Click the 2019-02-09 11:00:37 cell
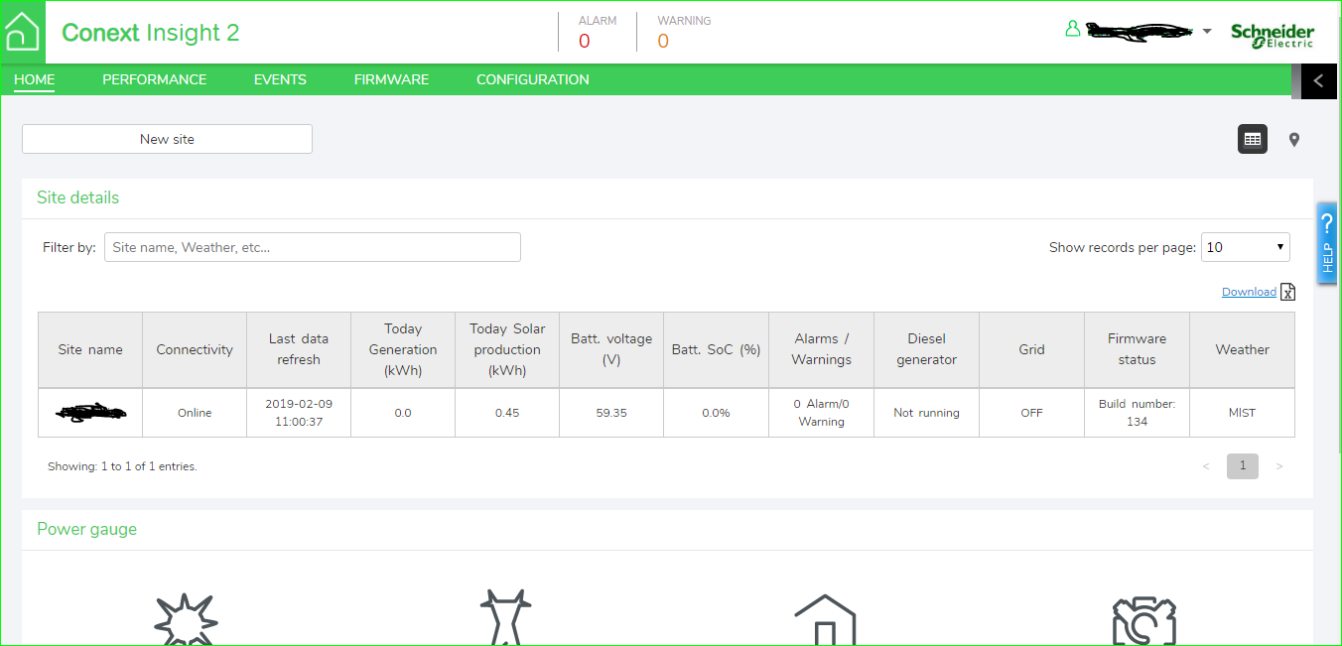 299,413
